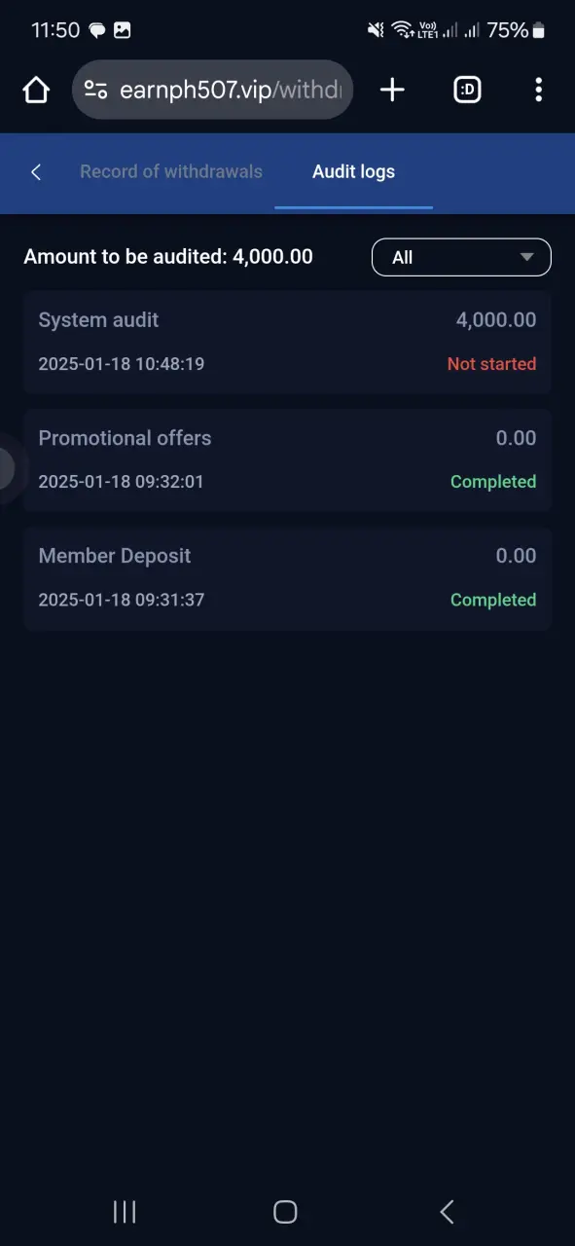Click the dropdown arrow beside All
575x1246 pixels.
tap(527, 258)
